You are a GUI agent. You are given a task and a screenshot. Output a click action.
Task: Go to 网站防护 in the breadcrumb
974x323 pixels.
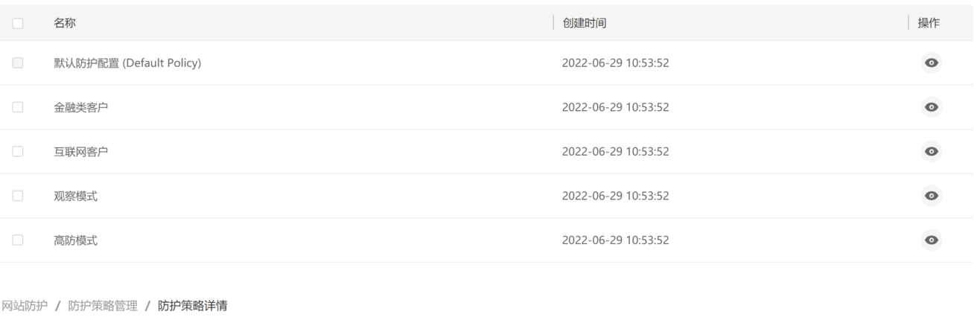[24, 305]
